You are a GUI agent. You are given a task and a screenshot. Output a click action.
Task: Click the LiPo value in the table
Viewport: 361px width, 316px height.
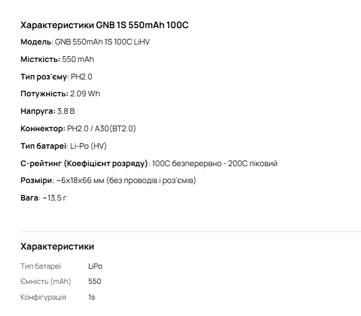tap(95, 266)
